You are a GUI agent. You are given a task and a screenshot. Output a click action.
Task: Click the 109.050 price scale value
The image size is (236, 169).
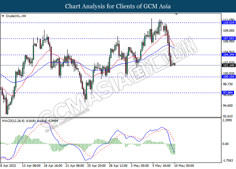coord(229,31)
